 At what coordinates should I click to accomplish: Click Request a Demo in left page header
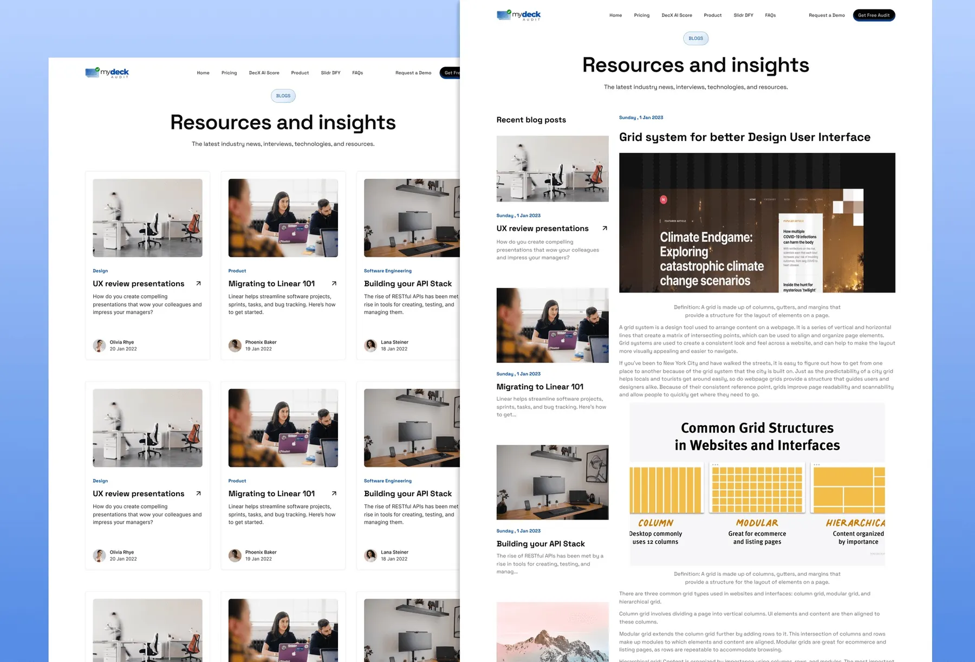[413, 73]
